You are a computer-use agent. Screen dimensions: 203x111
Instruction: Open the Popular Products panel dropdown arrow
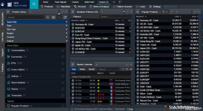[160, 12]
